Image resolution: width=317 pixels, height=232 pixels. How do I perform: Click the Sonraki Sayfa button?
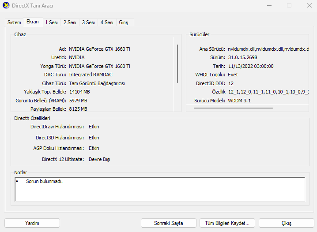tap(169, 223)
